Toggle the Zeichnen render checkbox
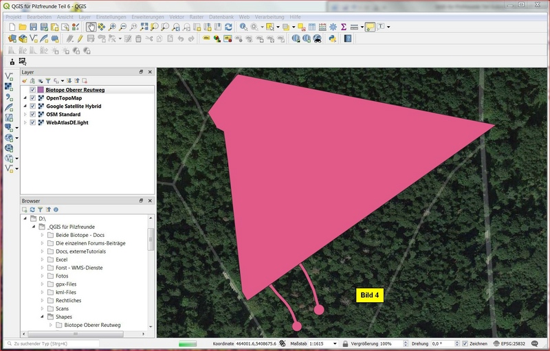 point(465,343)
